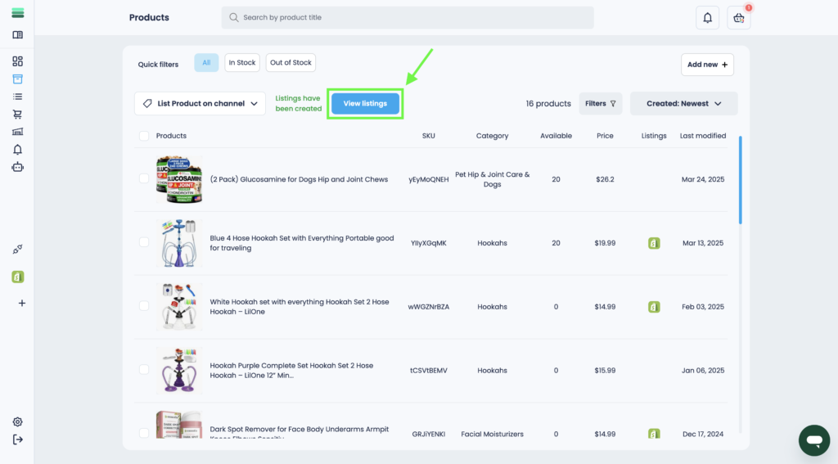Viewport: 838px width, 464px height.
Task: Toggle the select-all products checkbox in header
Action: pos(144,136)
